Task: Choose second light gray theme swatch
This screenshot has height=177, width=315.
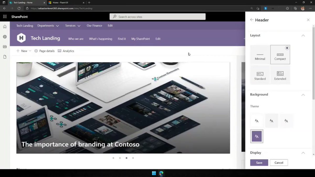Action: (x=271, y=121)
